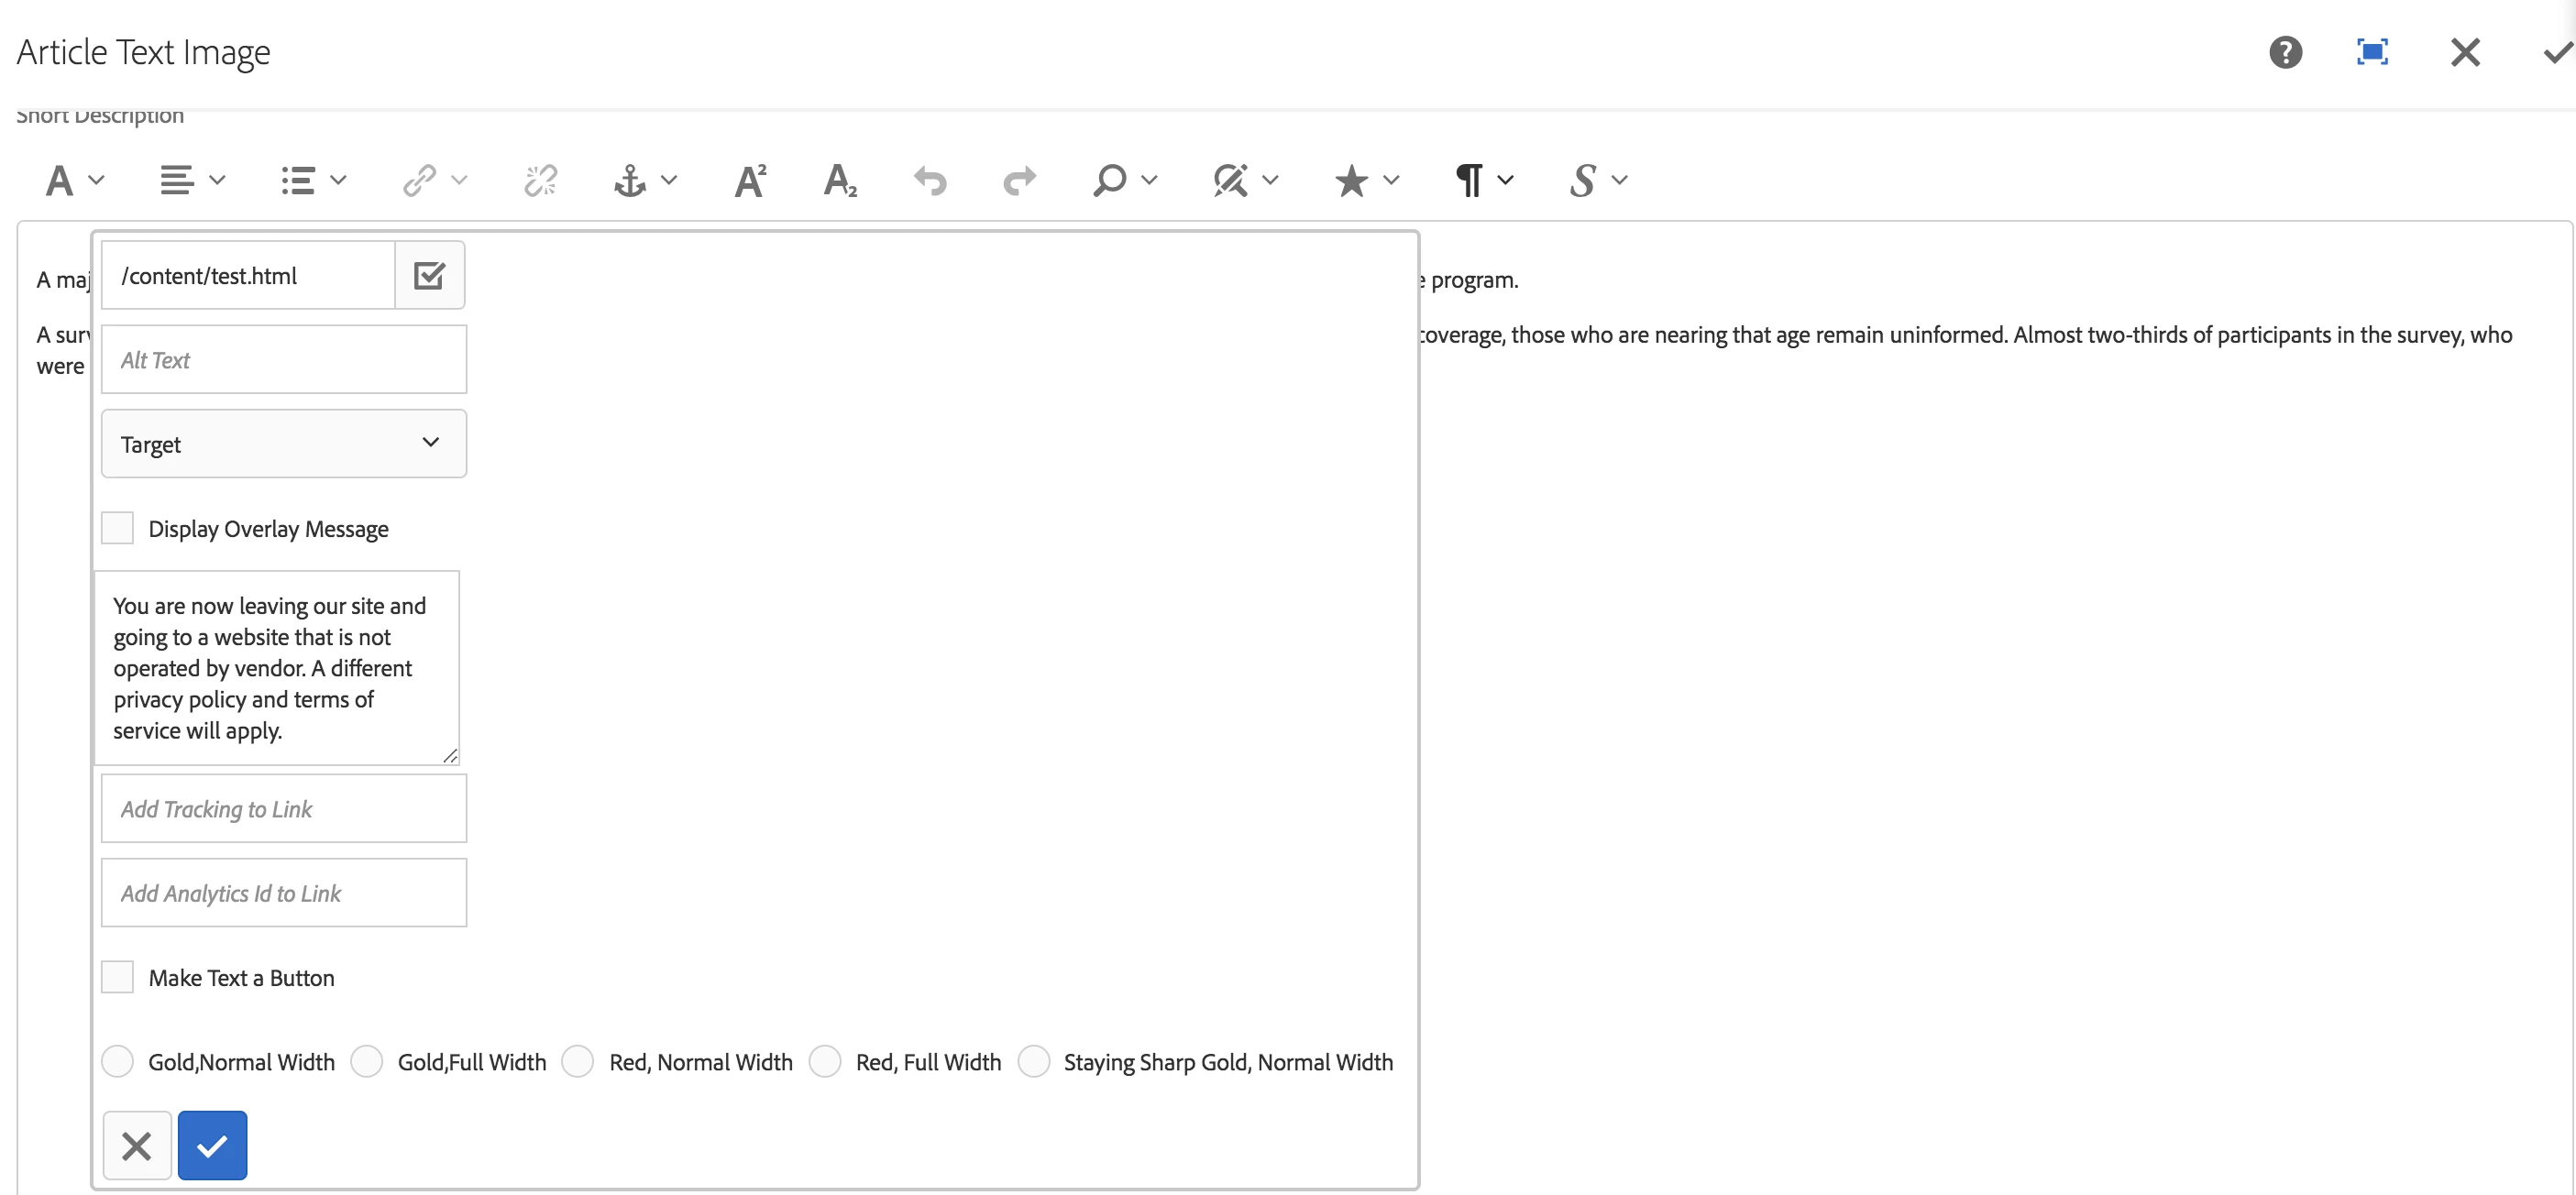Cancel link dialog with X button
The height and width of the screenshot is (1195, 2576).
click(137, 1145)
